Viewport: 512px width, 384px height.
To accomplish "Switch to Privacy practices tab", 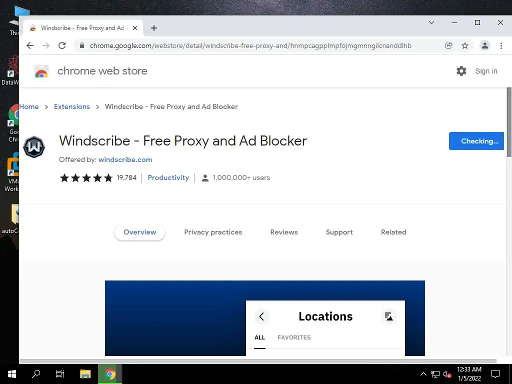I will pyautogui.click(x=213, y=232).
